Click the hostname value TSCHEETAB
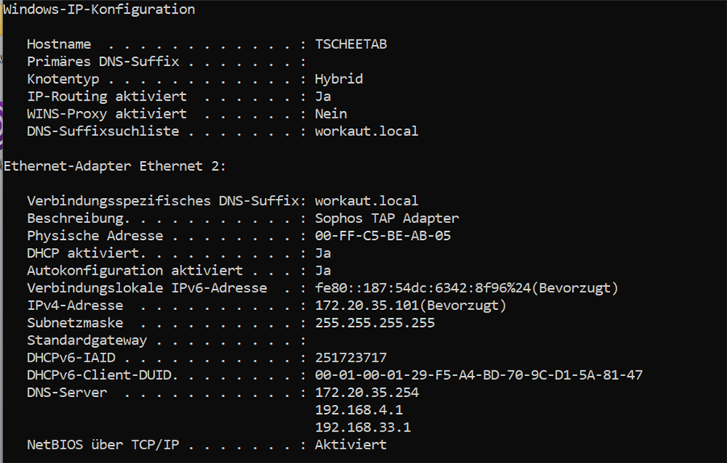The image size is (727, 463). pos(351,44)
